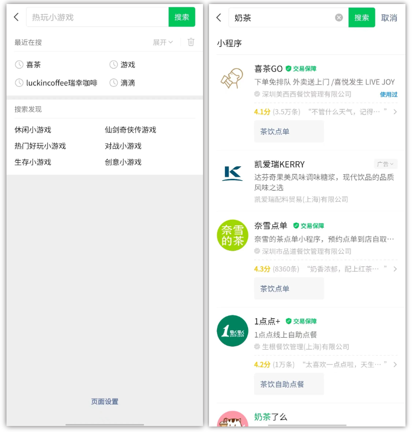Open the 奈雪点单 result title

(x=270, y=226)
